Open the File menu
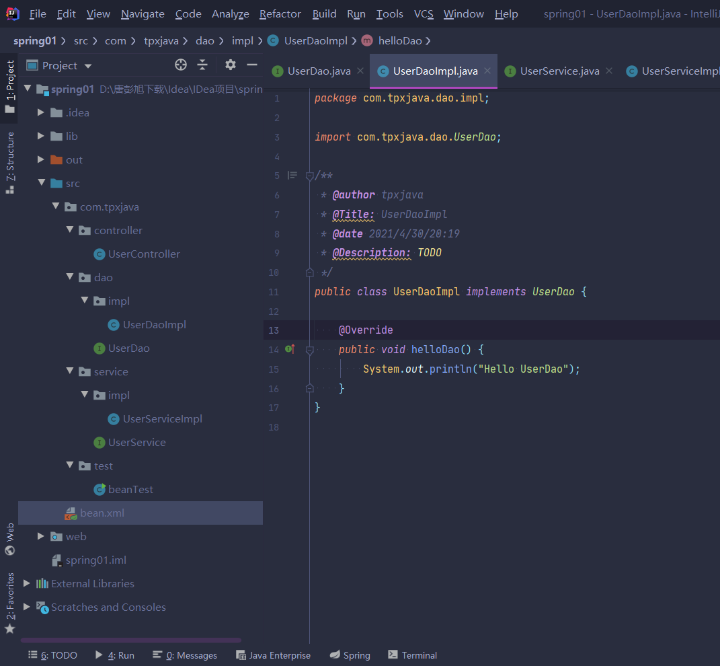Screen dimensions: 720x666 [38, 14]
